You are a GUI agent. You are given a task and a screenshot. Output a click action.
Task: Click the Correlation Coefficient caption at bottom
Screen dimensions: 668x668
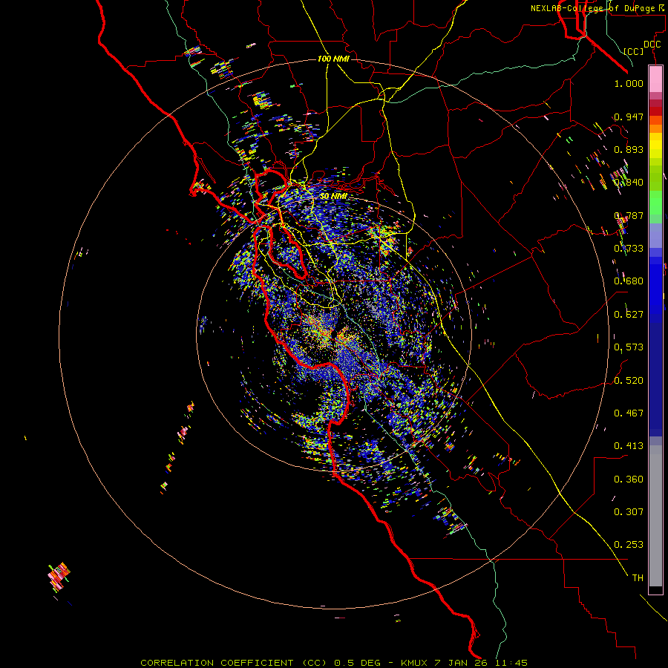(334, 663)
